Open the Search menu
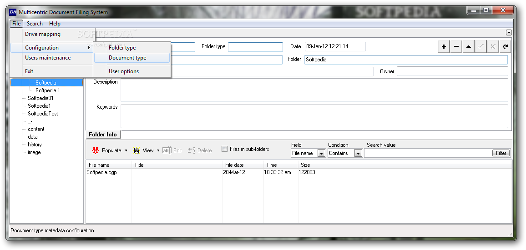The height and width of the screenshot is (250, 526). click(35, 24)
